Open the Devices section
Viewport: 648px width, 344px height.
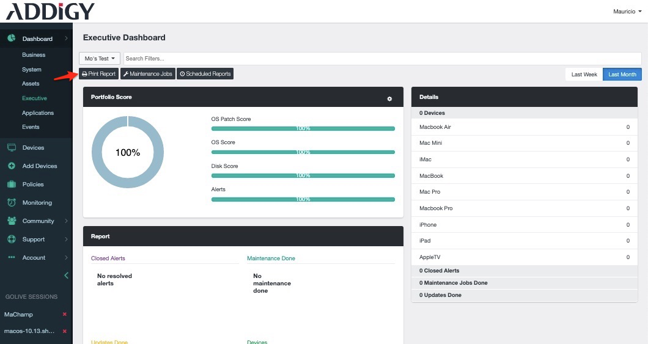coord(33,147)
